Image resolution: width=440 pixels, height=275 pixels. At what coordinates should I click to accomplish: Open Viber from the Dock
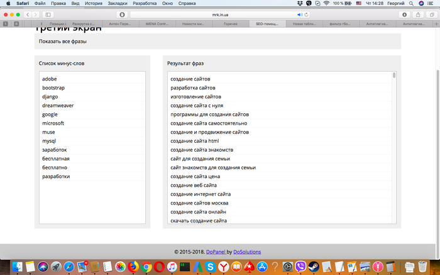(x=301, y=267)
